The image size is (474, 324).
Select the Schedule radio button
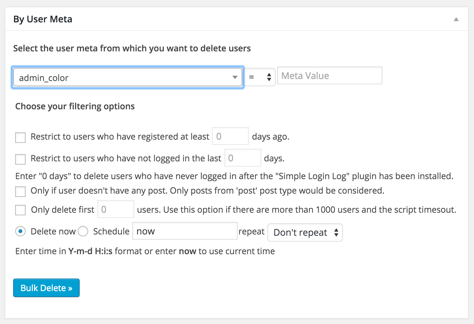(83, 231)
